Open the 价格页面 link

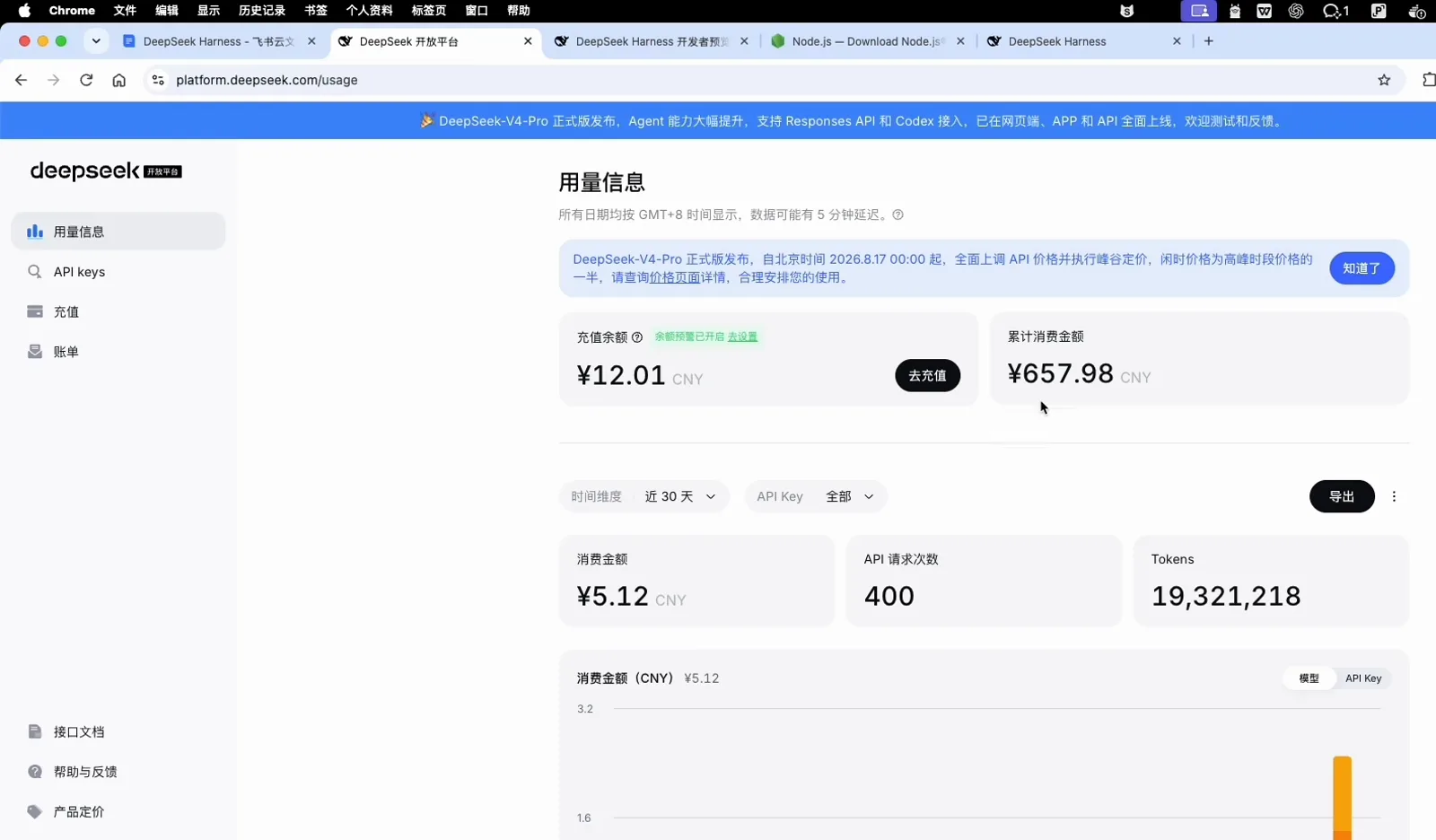pos(675,277)
